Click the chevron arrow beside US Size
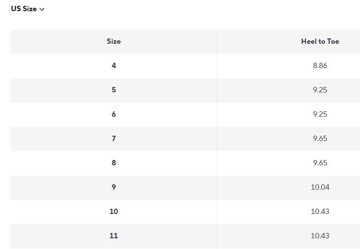This screenshot has width=360, height=249. coord(42,9)
